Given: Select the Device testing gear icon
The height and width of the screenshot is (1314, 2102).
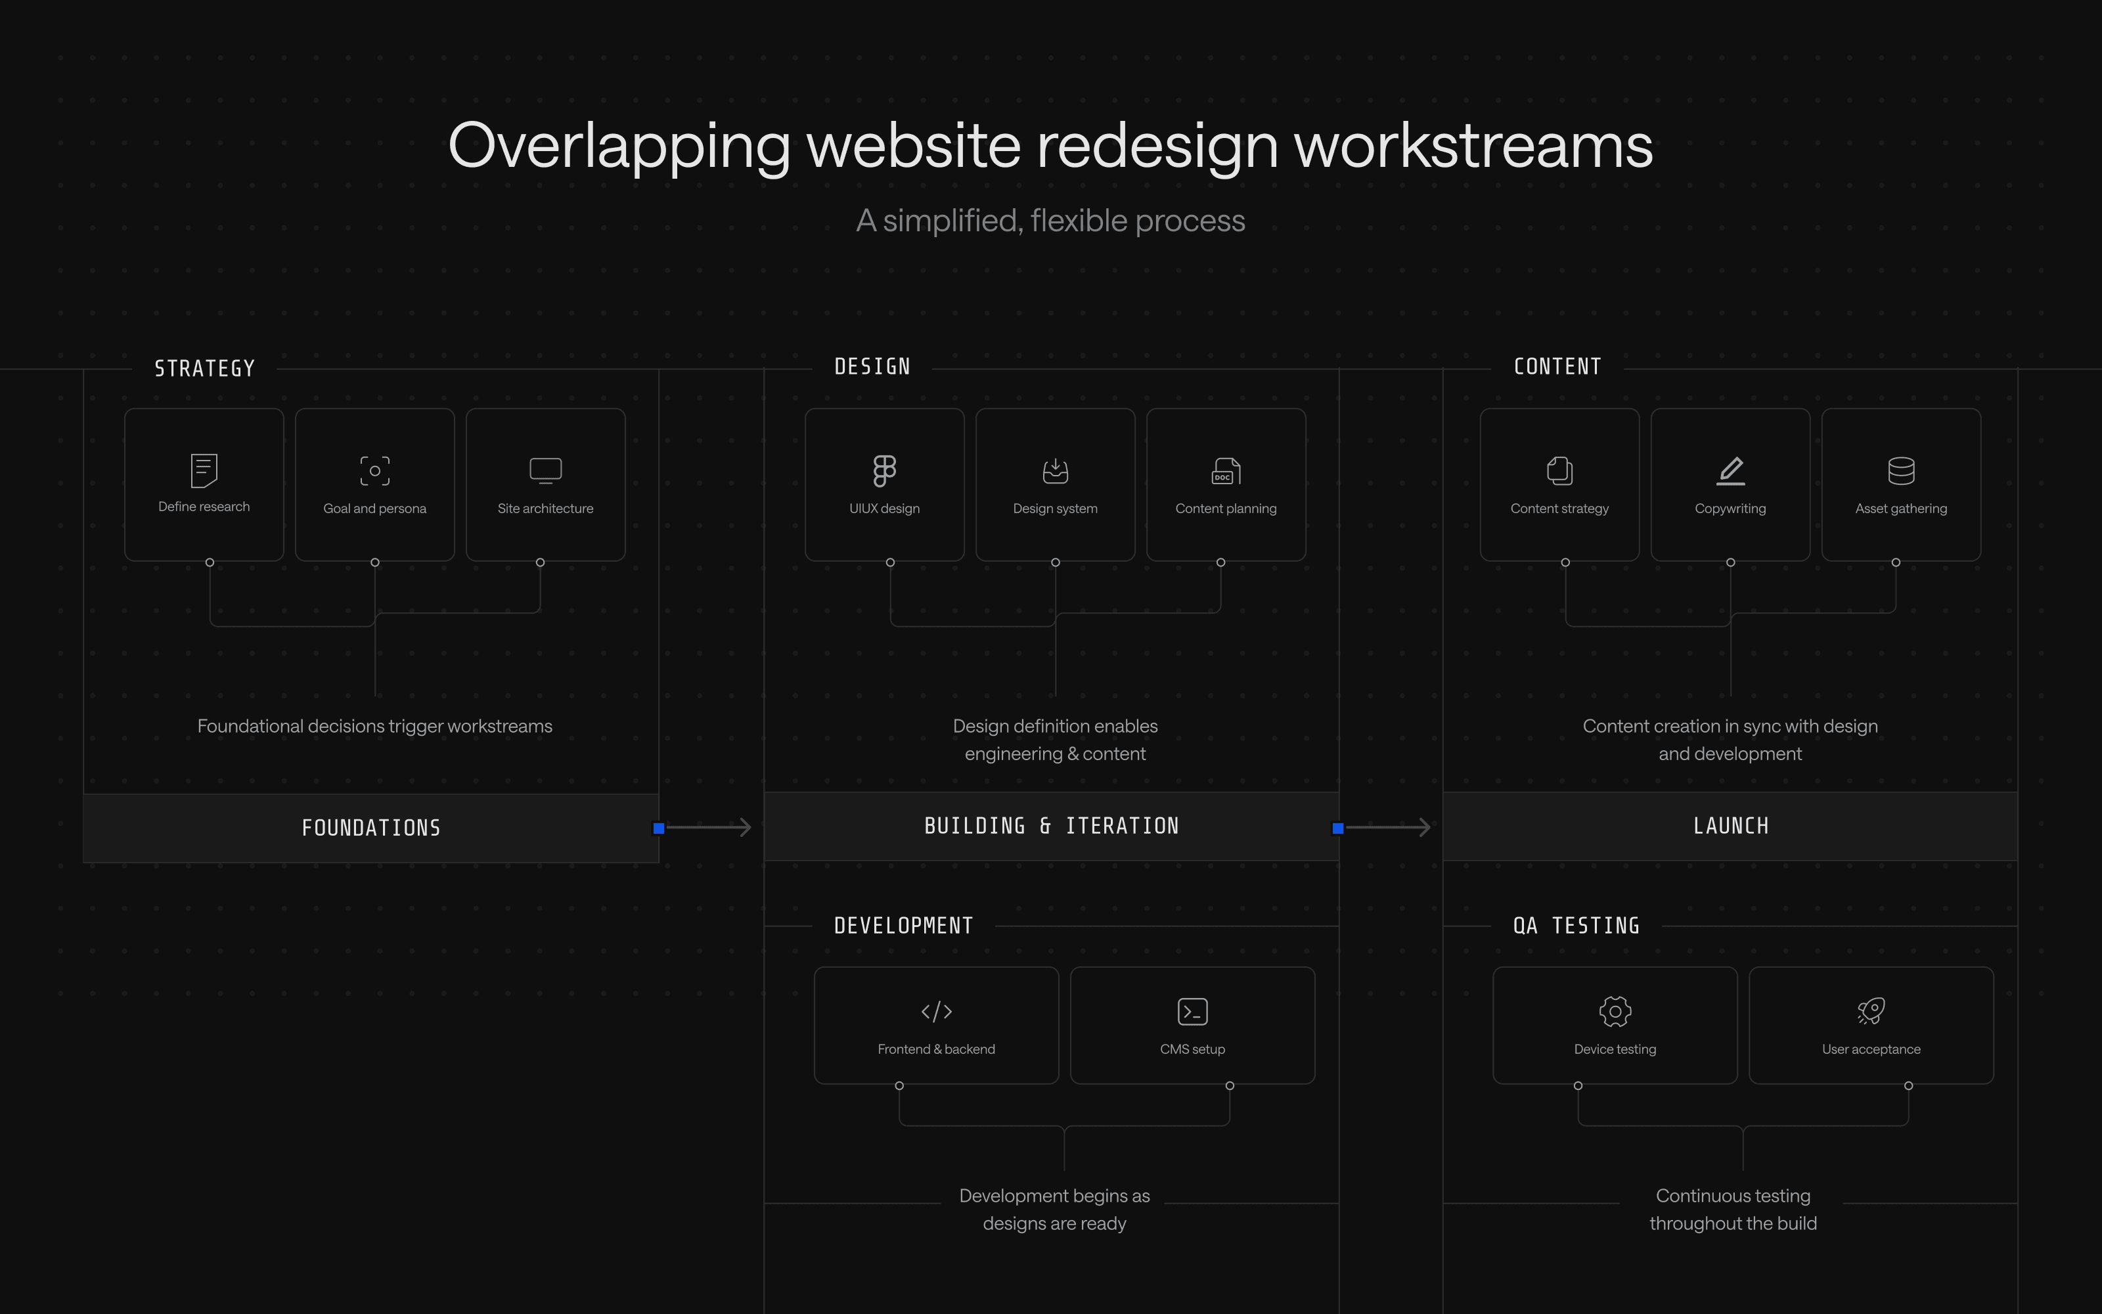Looking at the screenshot, I should (x=1615, y=1012).
